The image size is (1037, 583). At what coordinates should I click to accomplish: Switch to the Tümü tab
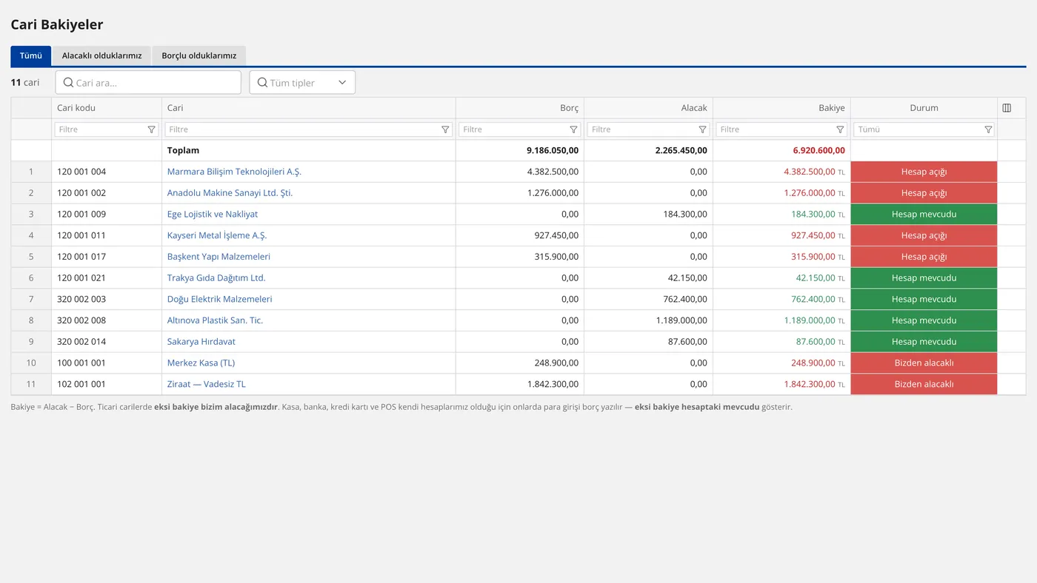[31, 55]
